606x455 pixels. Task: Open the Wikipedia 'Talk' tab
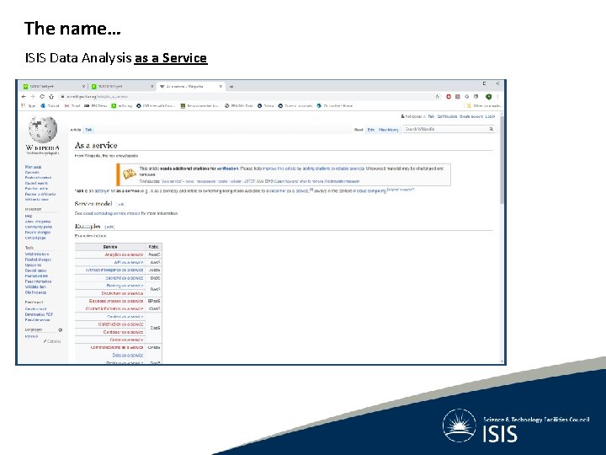88,130
